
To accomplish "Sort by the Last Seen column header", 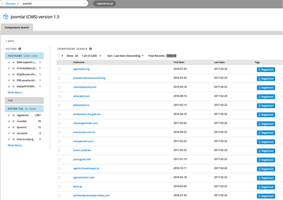I will 219,62.
